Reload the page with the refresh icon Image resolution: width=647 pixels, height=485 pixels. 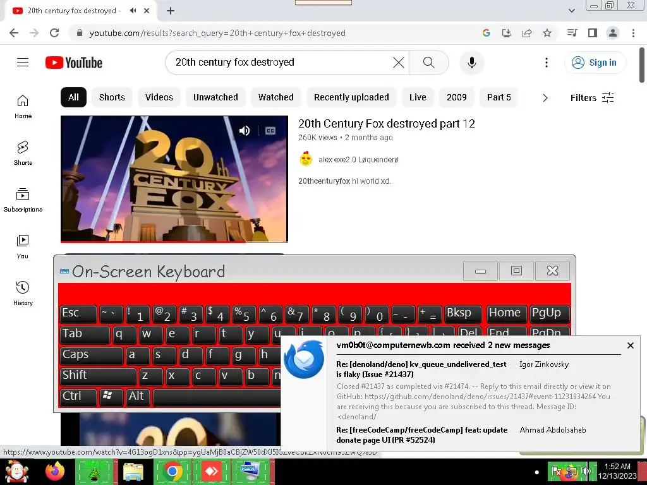click(x=54, y=33)
